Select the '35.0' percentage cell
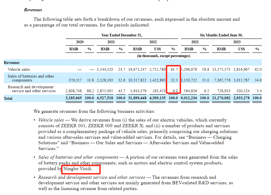Image resolution: width=271 pixels, height=195 pixels. (x=206, y=80)
